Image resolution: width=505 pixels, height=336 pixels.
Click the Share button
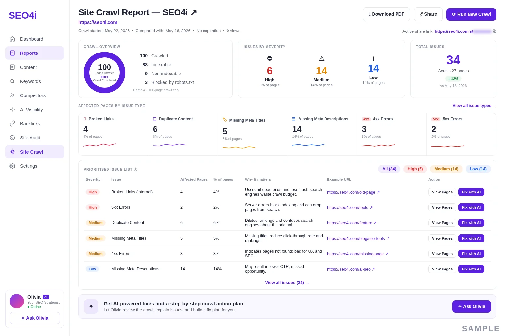(428, 14)
